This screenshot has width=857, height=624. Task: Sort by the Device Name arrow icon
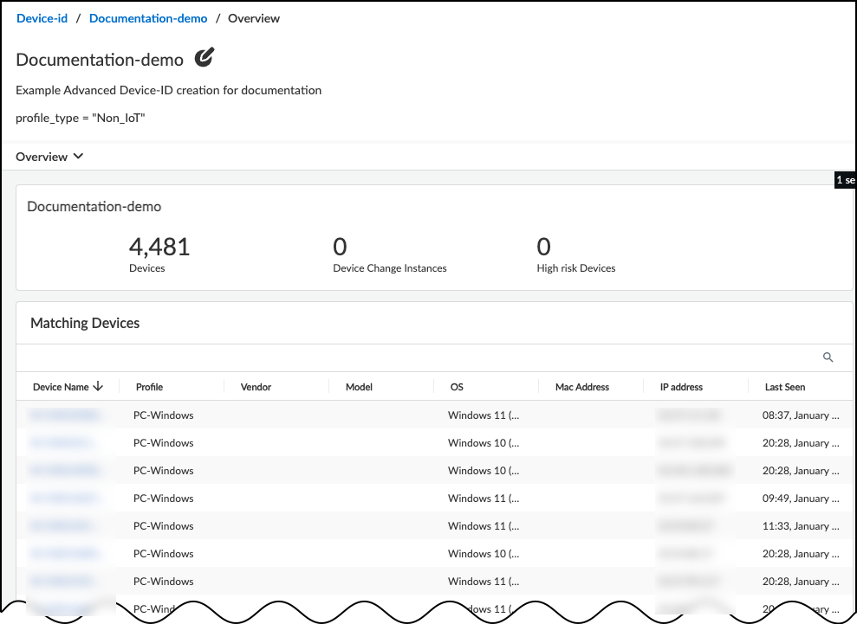[98, 387]
